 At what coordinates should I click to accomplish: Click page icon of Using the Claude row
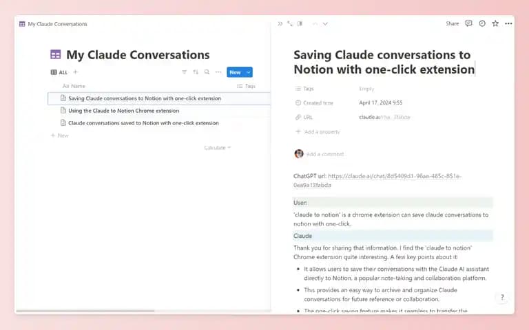tap(63, 111)
